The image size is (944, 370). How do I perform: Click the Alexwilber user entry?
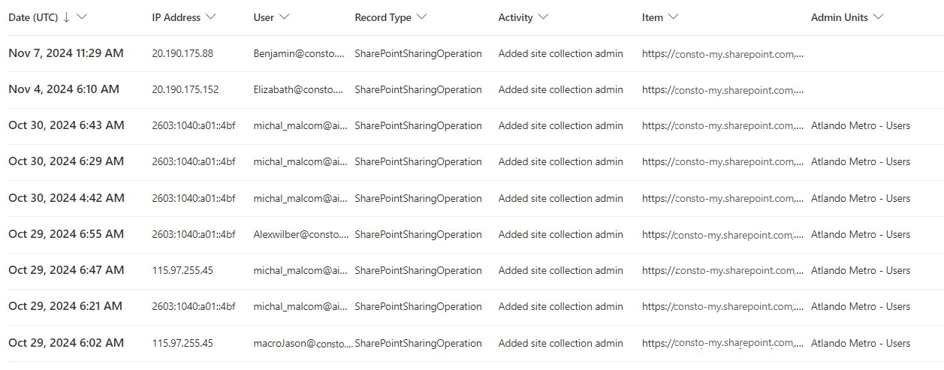click(x=301, y=234)
